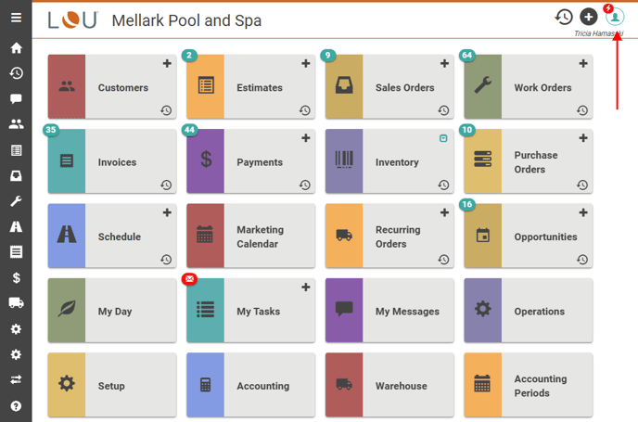The height and width of the screenshot is (422, 638).
Task: Click the header recent history clock icon
Action: coord(564,17)
